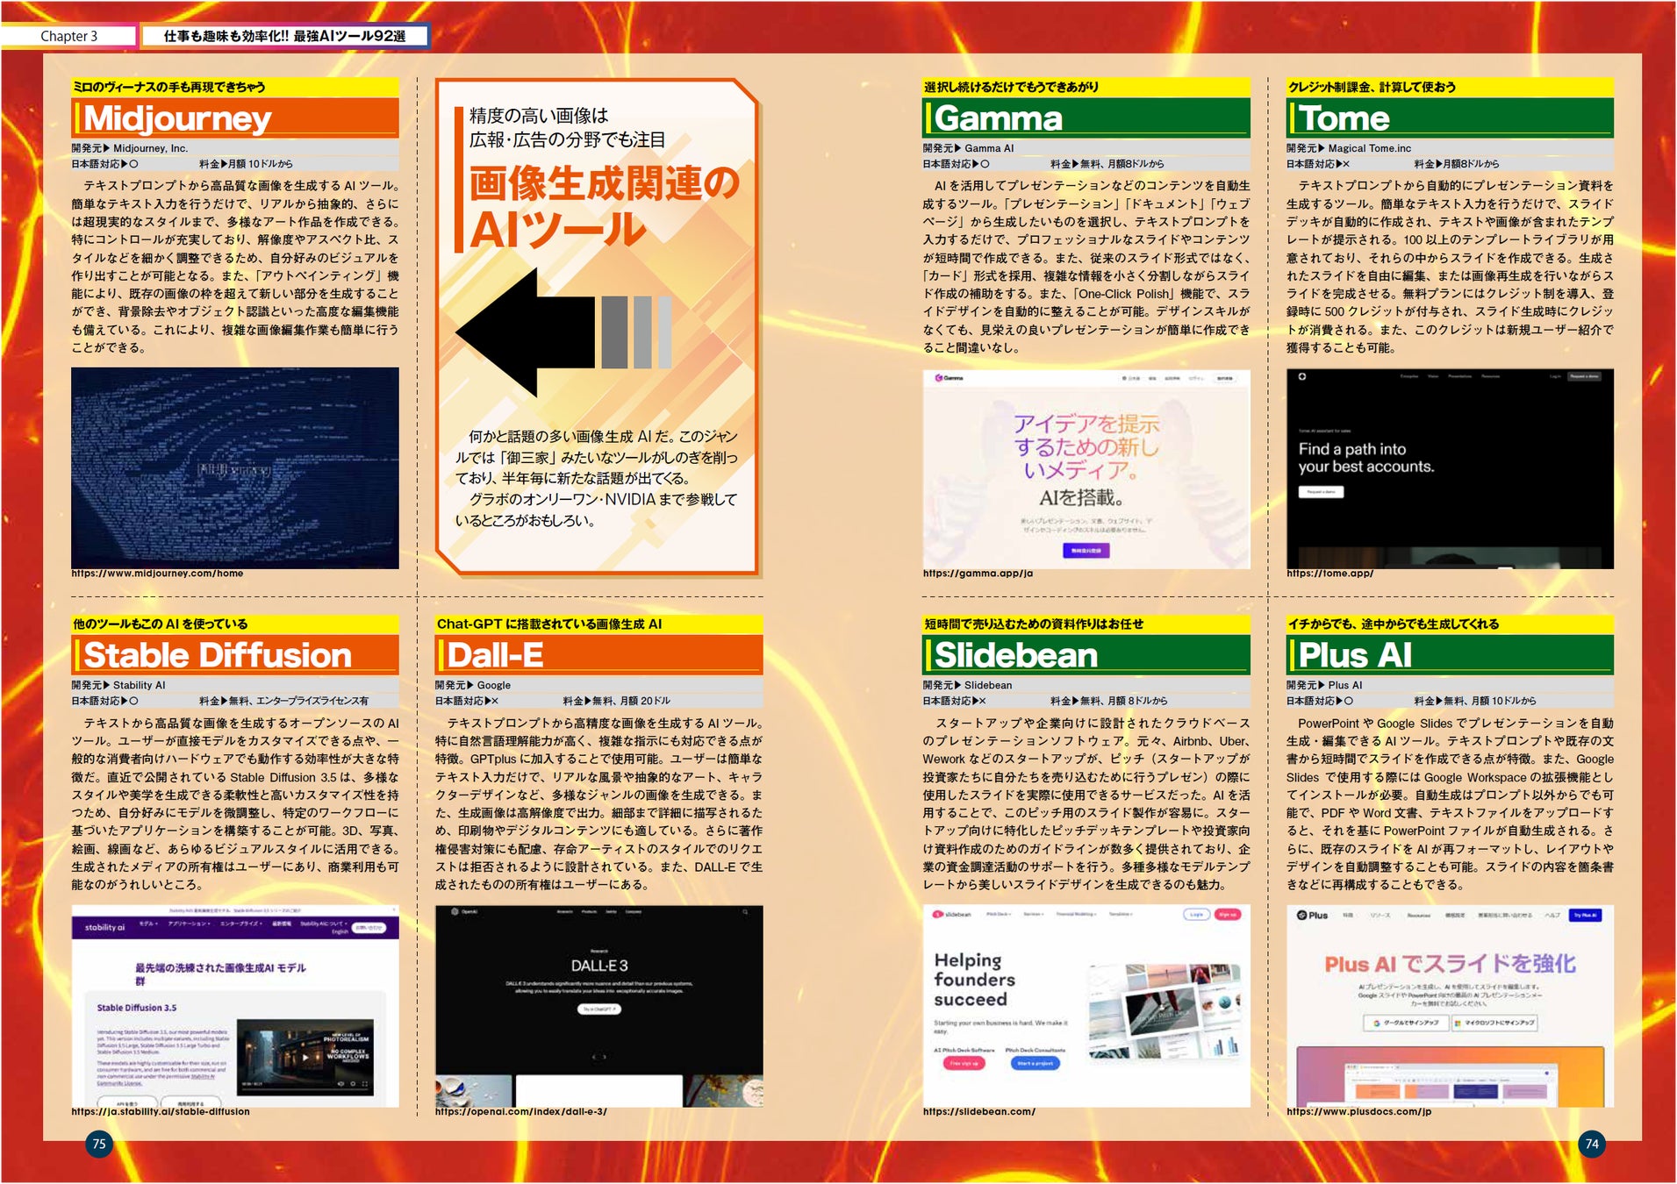Viewport: 1677px width, 1184px height.
Task: Click the price text '料金▶無料、エンタープライズライセンス有'
Action: coord(284,702)
